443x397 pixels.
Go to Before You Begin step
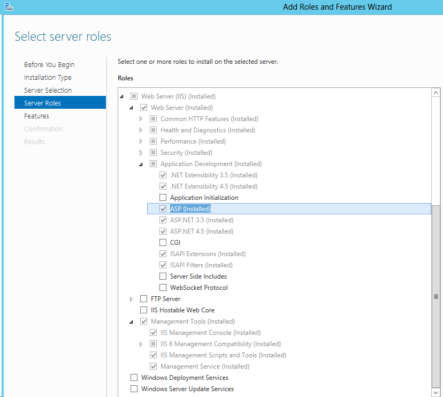[49, 64]
